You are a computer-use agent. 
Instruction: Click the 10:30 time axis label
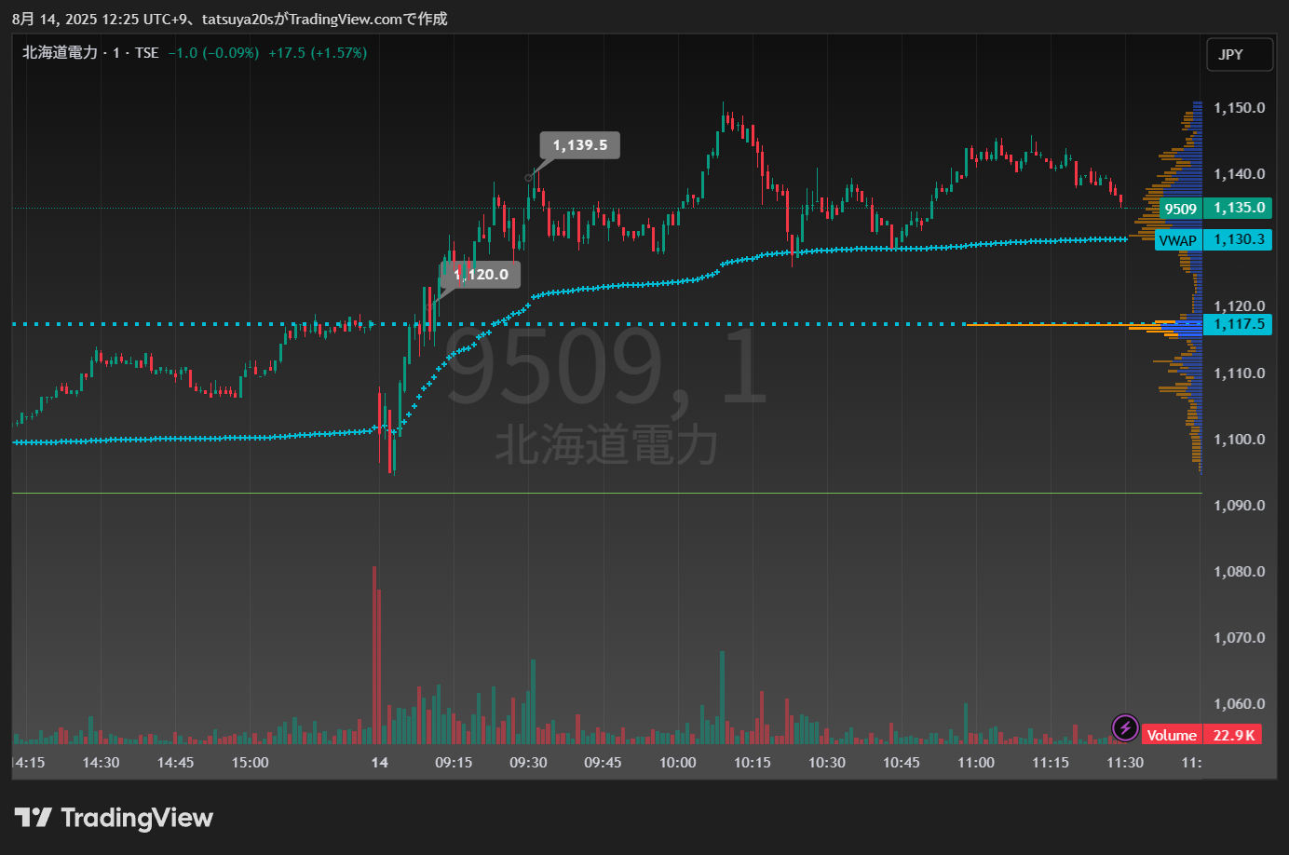pos(826,763)
